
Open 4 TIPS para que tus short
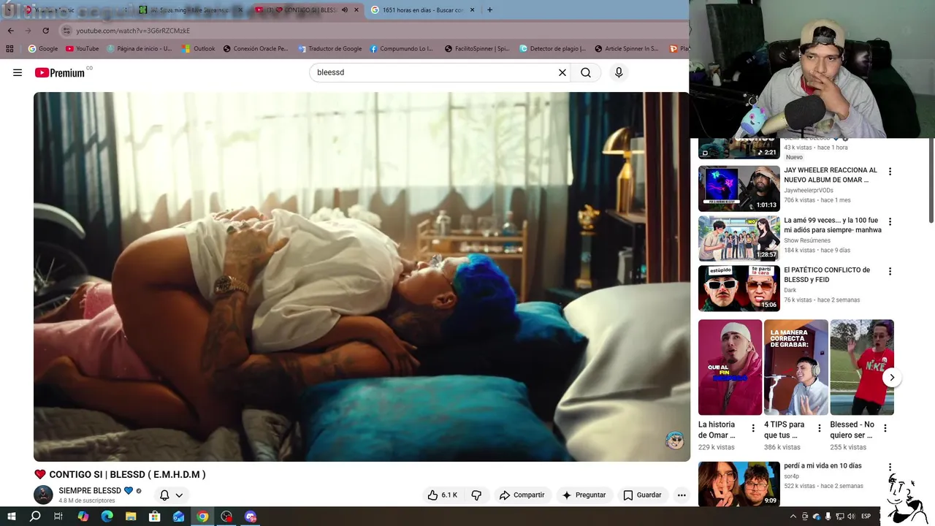coord(795,367)
